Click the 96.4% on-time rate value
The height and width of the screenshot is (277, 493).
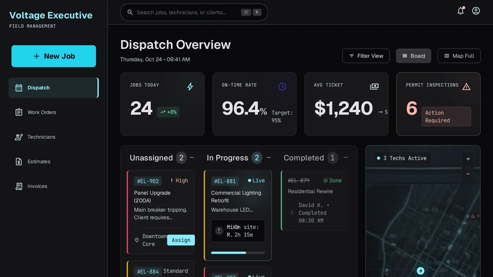pyautogui.click(x=244, y=109)
